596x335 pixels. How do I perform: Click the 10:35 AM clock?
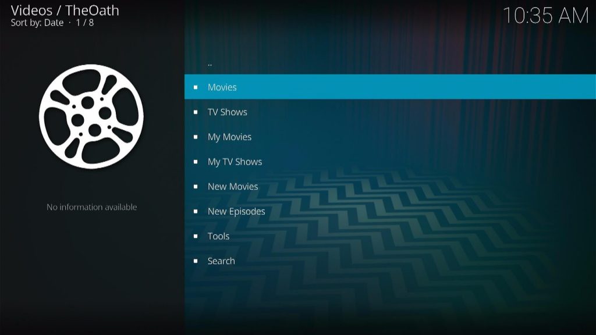(x=546, y=16)
